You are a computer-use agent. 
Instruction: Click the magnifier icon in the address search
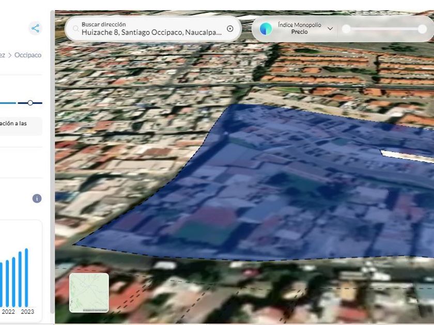click(x=75, y=29)
